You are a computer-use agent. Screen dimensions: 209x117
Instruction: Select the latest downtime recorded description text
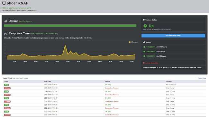(x=172, y=68)
